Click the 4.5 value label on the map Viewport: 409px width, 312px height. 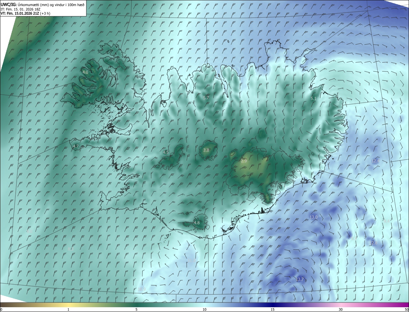tap(166, 152)
